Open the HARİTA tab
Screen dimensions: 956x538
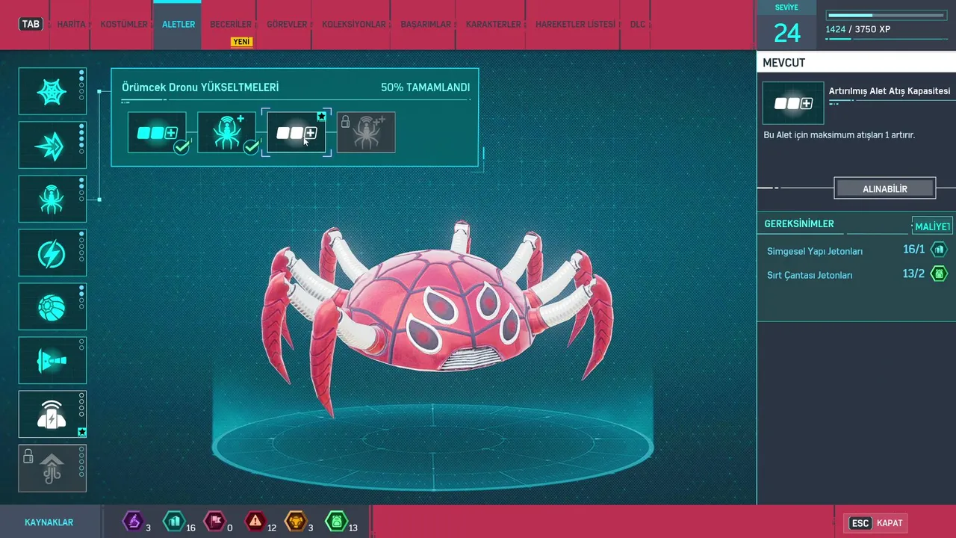click(72, 25)
